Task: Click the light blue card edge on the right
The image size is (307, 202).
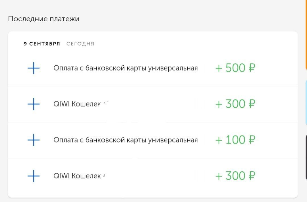Action: (306, 102)
